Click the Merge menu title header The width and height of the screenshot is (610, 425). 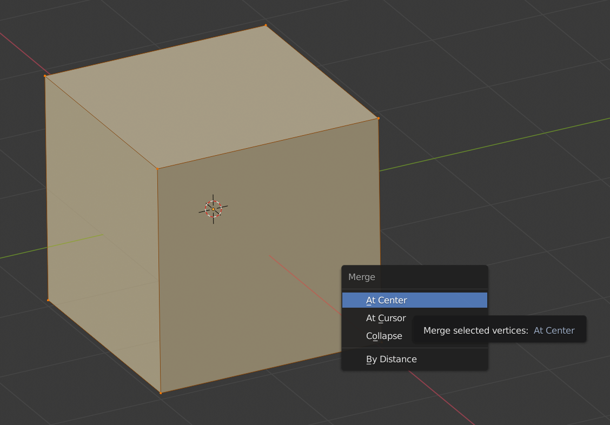point(361,277)
